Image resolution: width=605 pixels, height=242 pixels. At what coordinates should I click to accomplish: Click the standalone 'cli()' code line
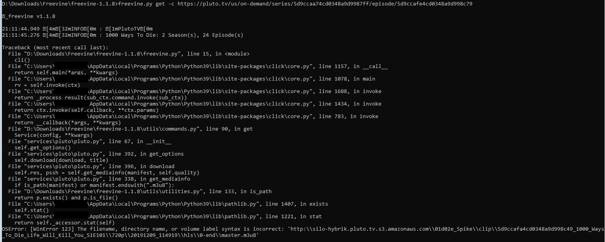point(22,60)
